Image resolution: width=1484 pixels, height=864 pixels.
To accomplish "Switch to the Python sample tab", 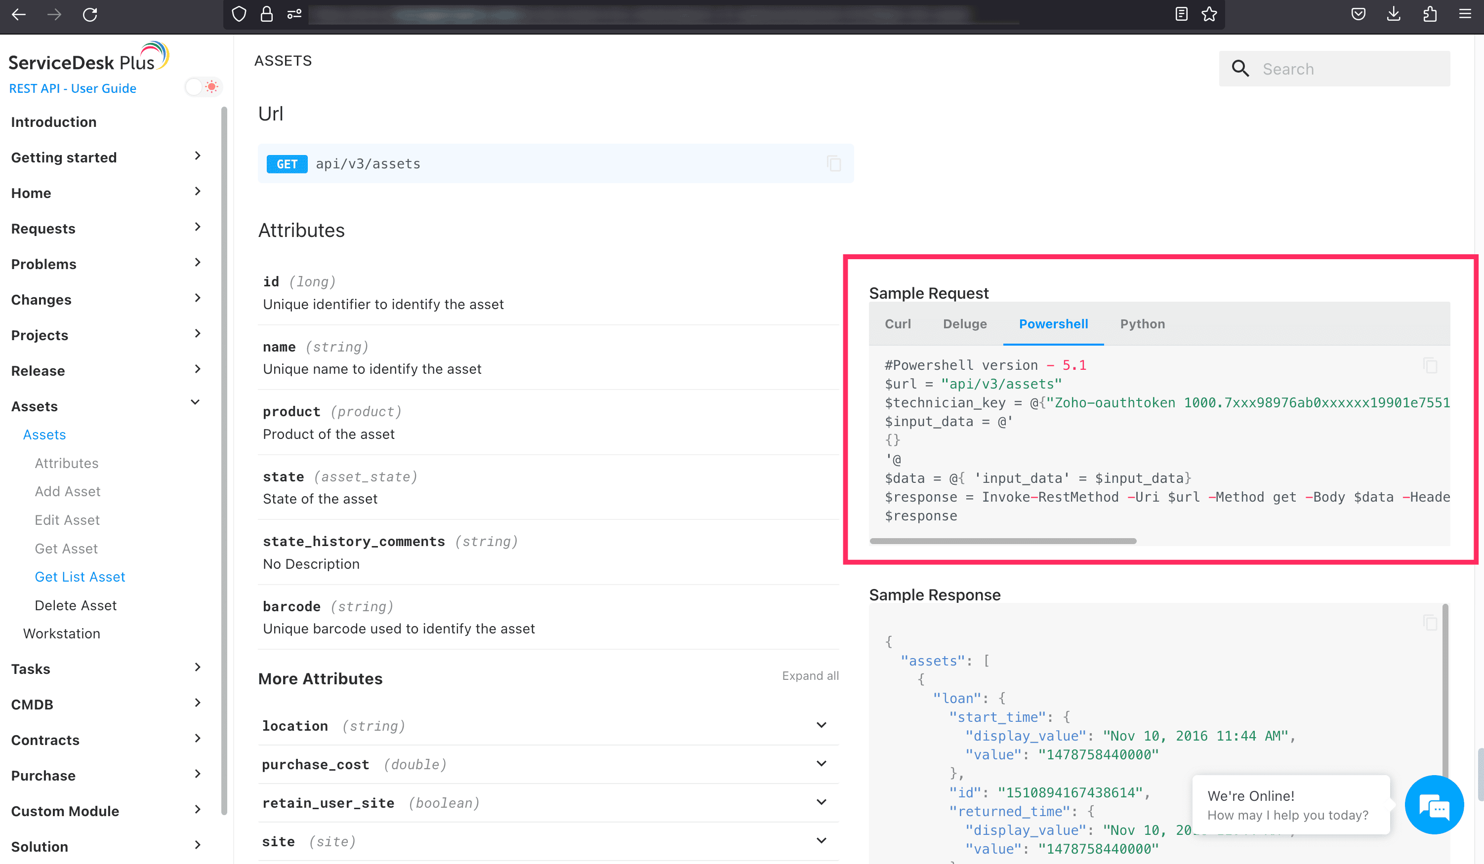I will [1142, 324].
